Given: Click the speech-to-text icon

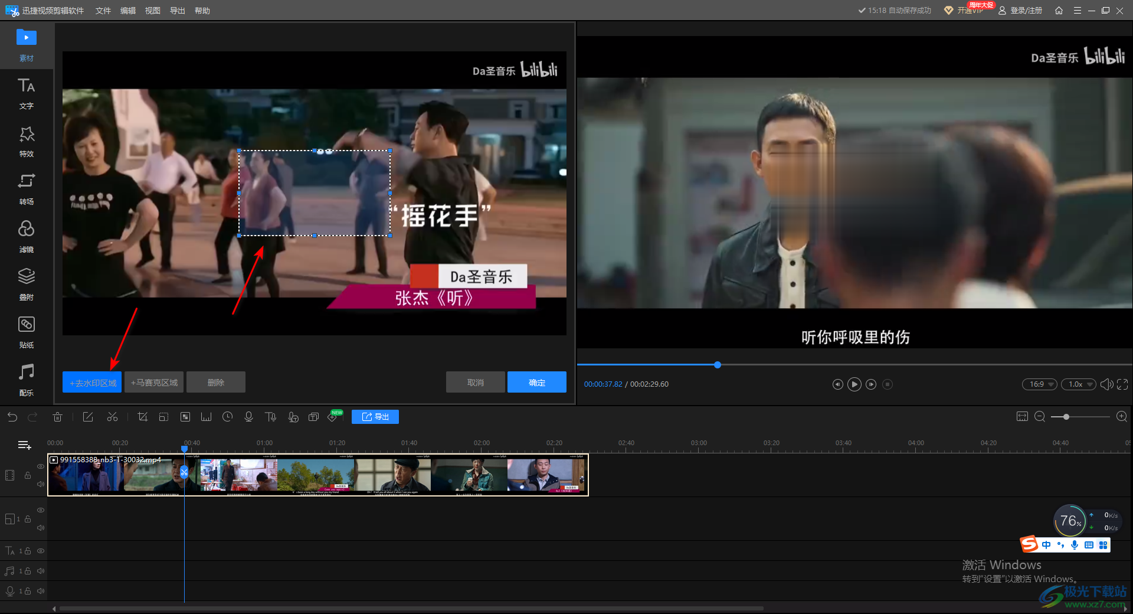Looking at the screenshot, I should coord(293,417).
